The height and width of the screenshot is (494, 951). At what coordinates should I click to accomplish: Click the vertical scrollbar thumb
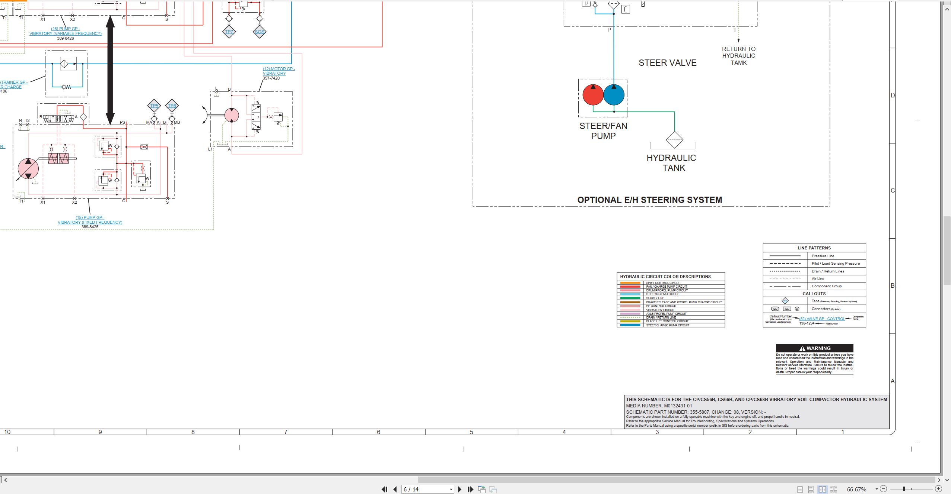pyautogui.click(x=947, y=250)
